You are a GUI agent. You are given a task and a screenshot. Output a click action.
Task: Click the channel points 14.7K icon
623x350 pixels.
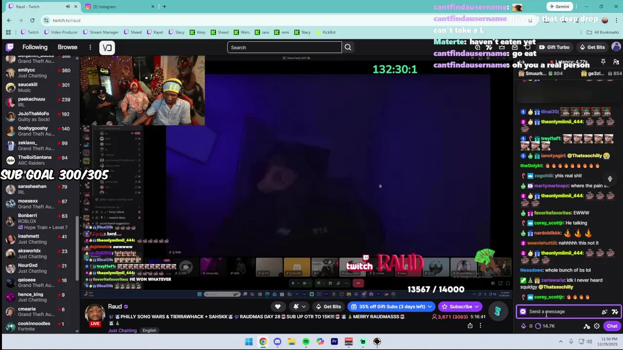click(x=538, y=326)
